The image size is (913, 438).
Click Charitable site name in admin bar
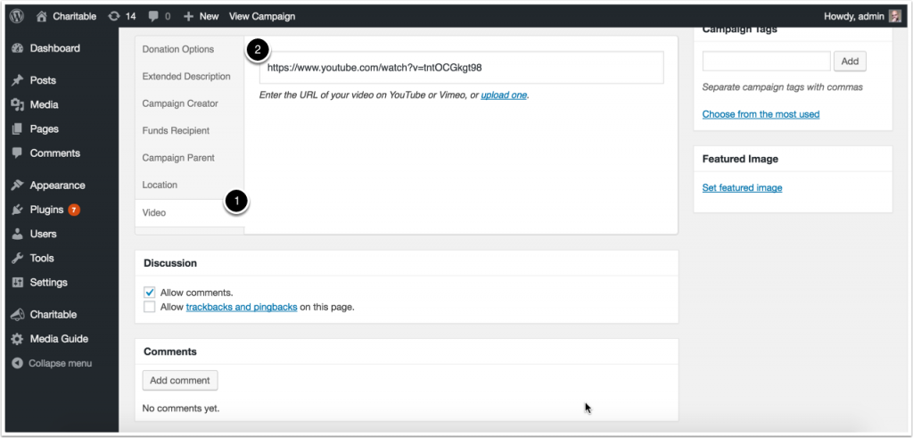(x=75, y=16)
